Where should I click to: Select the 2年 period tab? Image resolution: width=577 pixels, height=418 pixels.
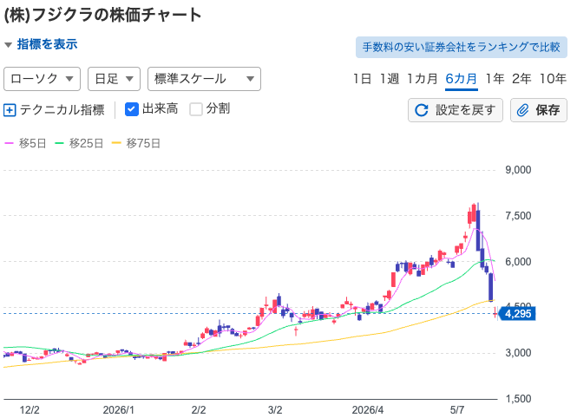coord(521,79)
